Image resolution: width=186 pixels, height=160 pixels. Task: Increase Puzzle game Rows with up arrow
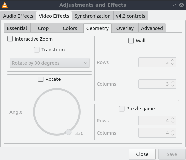pos(173,119)
